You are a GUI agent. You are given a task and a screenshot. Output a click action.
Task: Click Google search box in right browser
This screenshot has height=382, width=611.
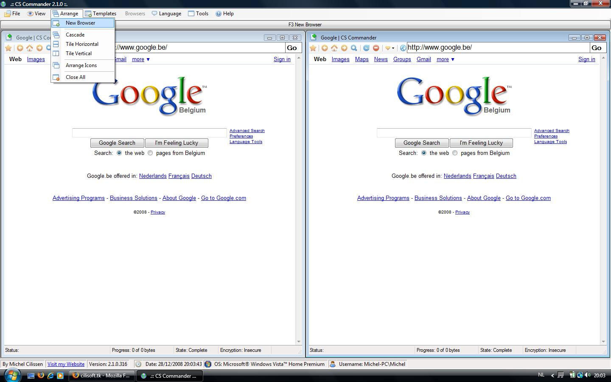tap(454, 133)
